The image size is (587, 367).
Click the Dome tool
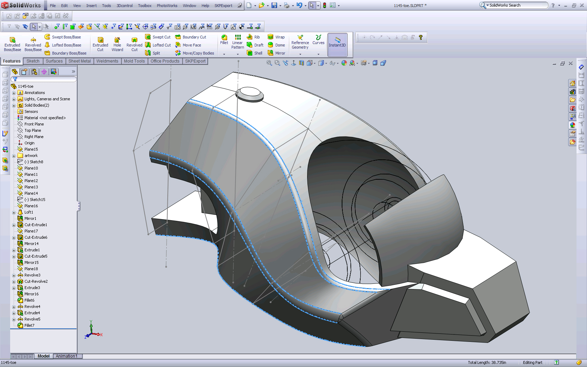click(x=276, y=45)
